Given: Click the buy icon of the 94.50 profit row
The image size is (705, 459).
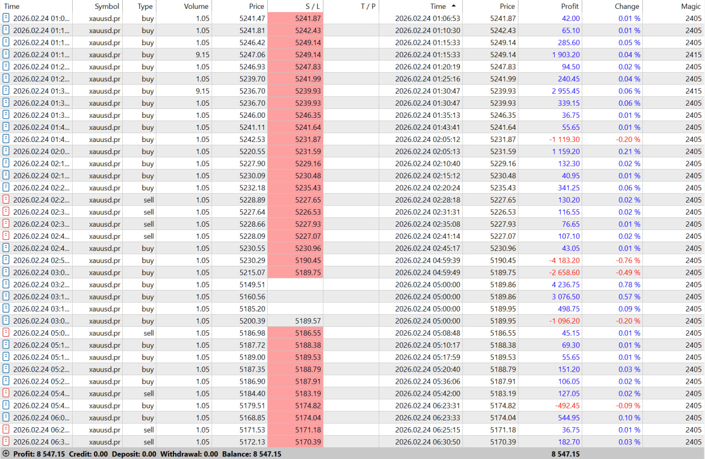Looking at the screenshot, I should [x=6, y=67].
